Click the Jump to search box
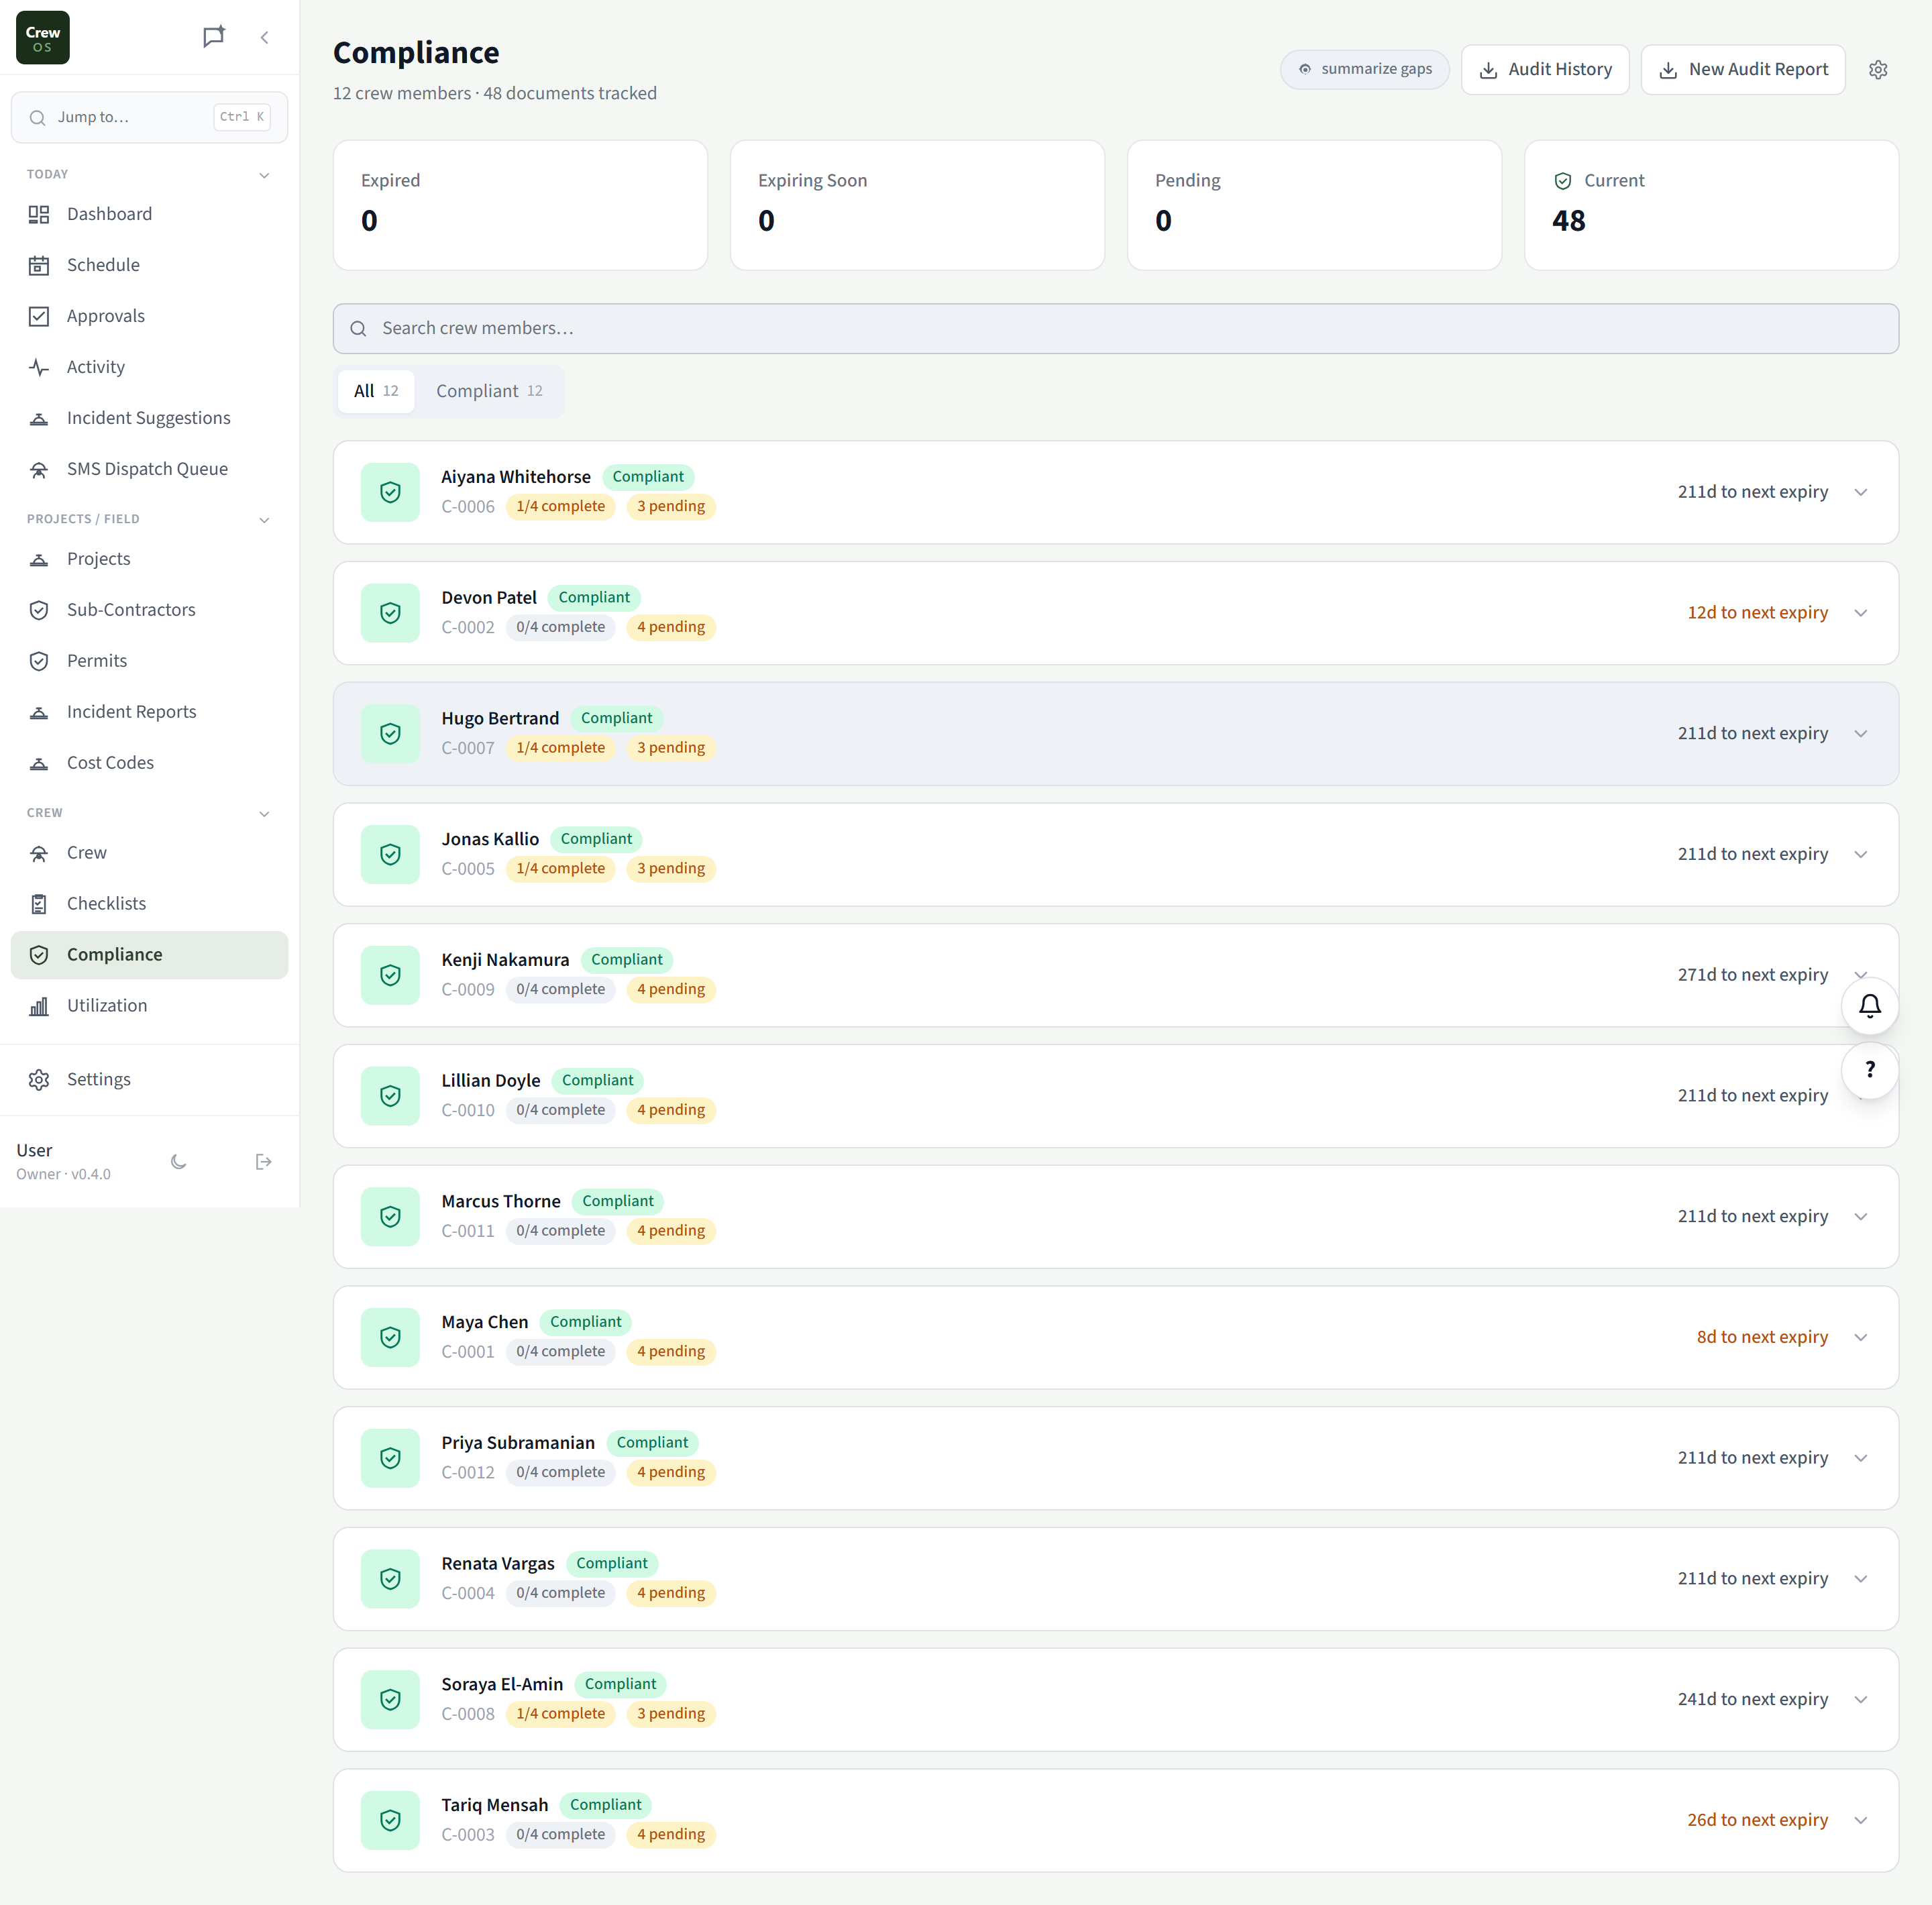Screen dimensions: 1932x1905 coord(149,117)
